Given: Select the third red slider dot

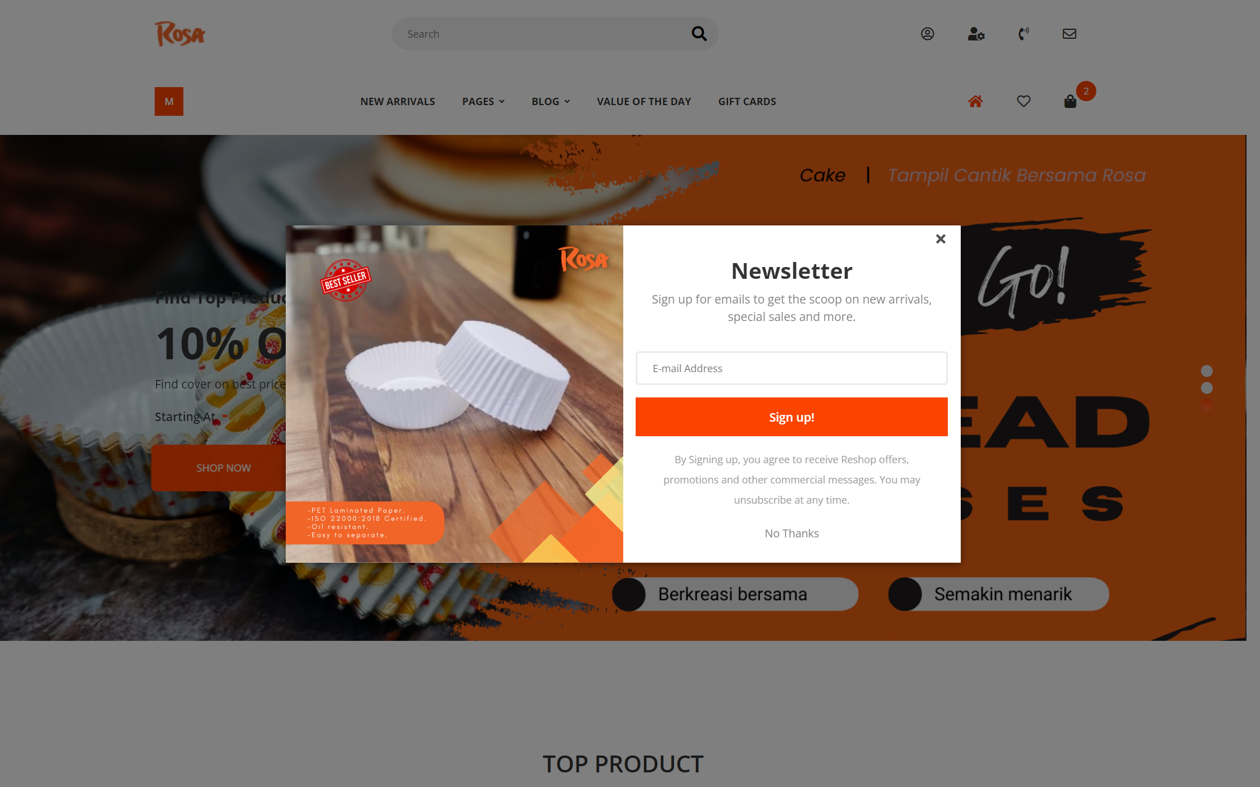Looking at the screenshot, I should (1207, 404).
